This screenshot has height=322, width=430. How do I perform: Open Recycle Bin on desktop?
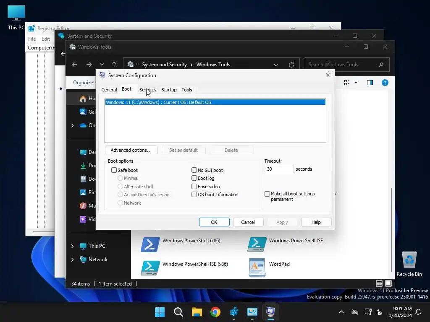(409, 263)
